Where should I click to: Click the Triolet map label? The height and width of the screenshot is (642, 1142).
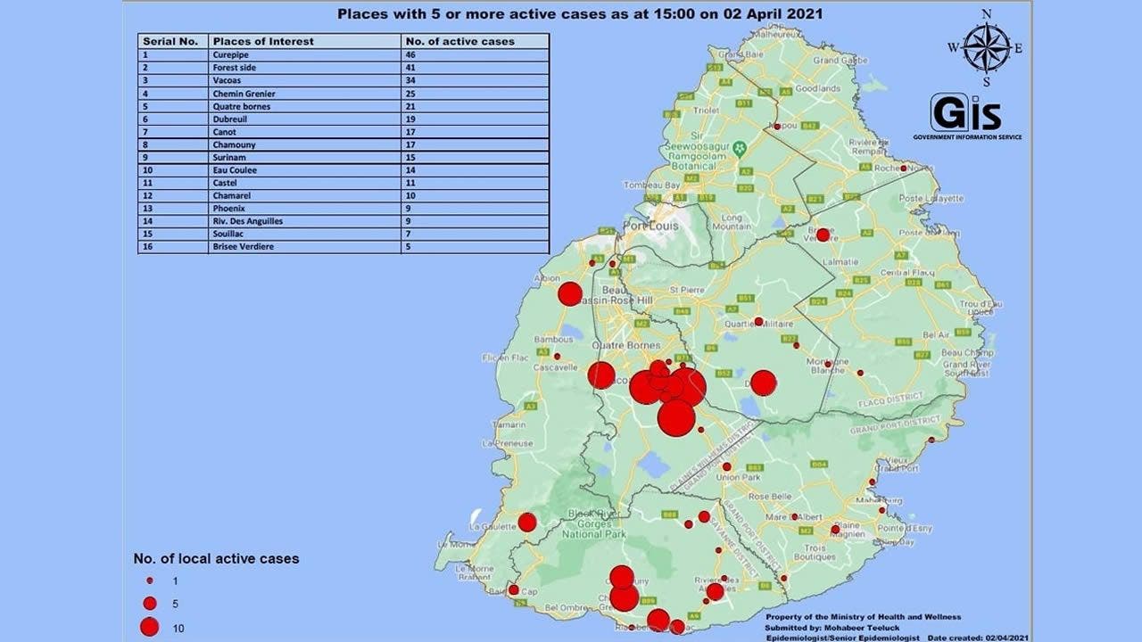[x=707, y=111]
